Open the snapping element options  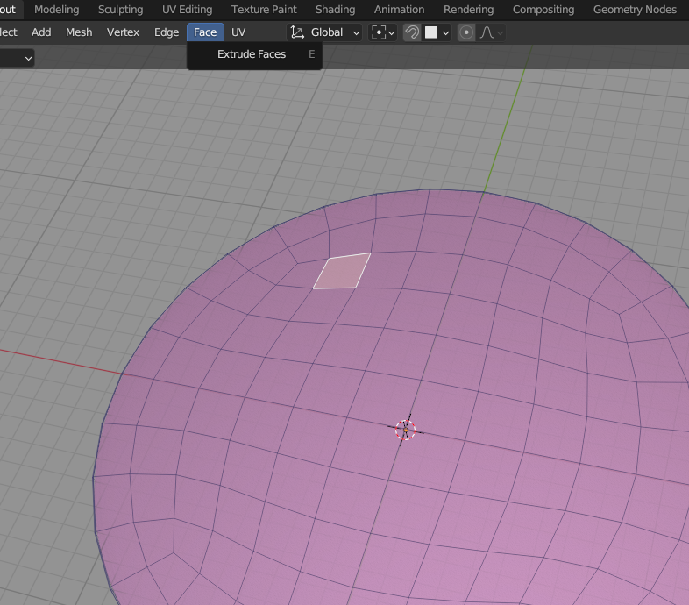[437, 32]
